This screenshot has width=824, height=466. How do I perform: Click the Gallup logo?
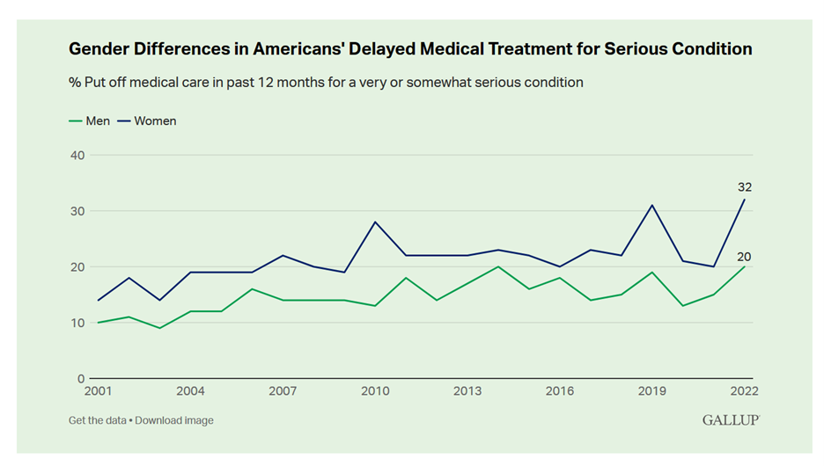coord(730,420)
